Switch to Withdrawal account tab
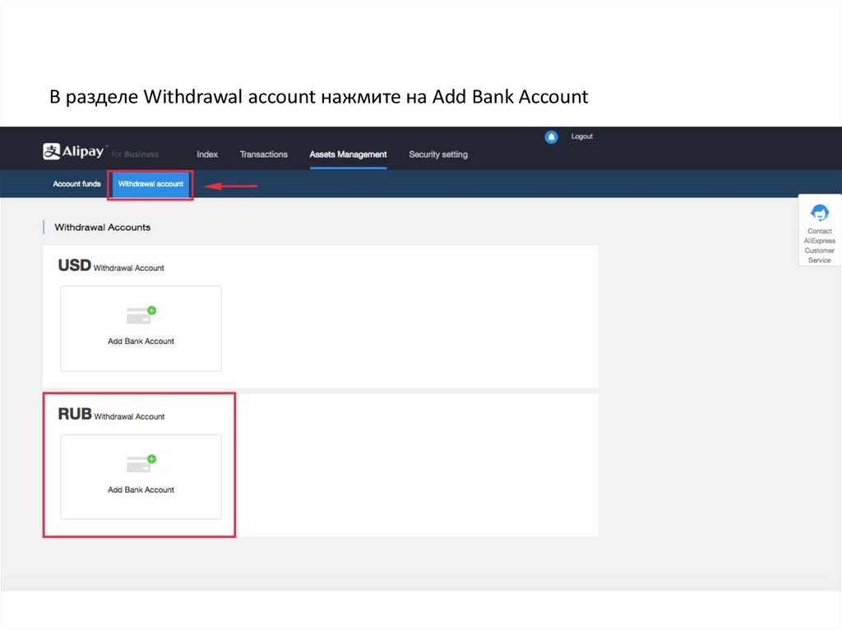 150,184
